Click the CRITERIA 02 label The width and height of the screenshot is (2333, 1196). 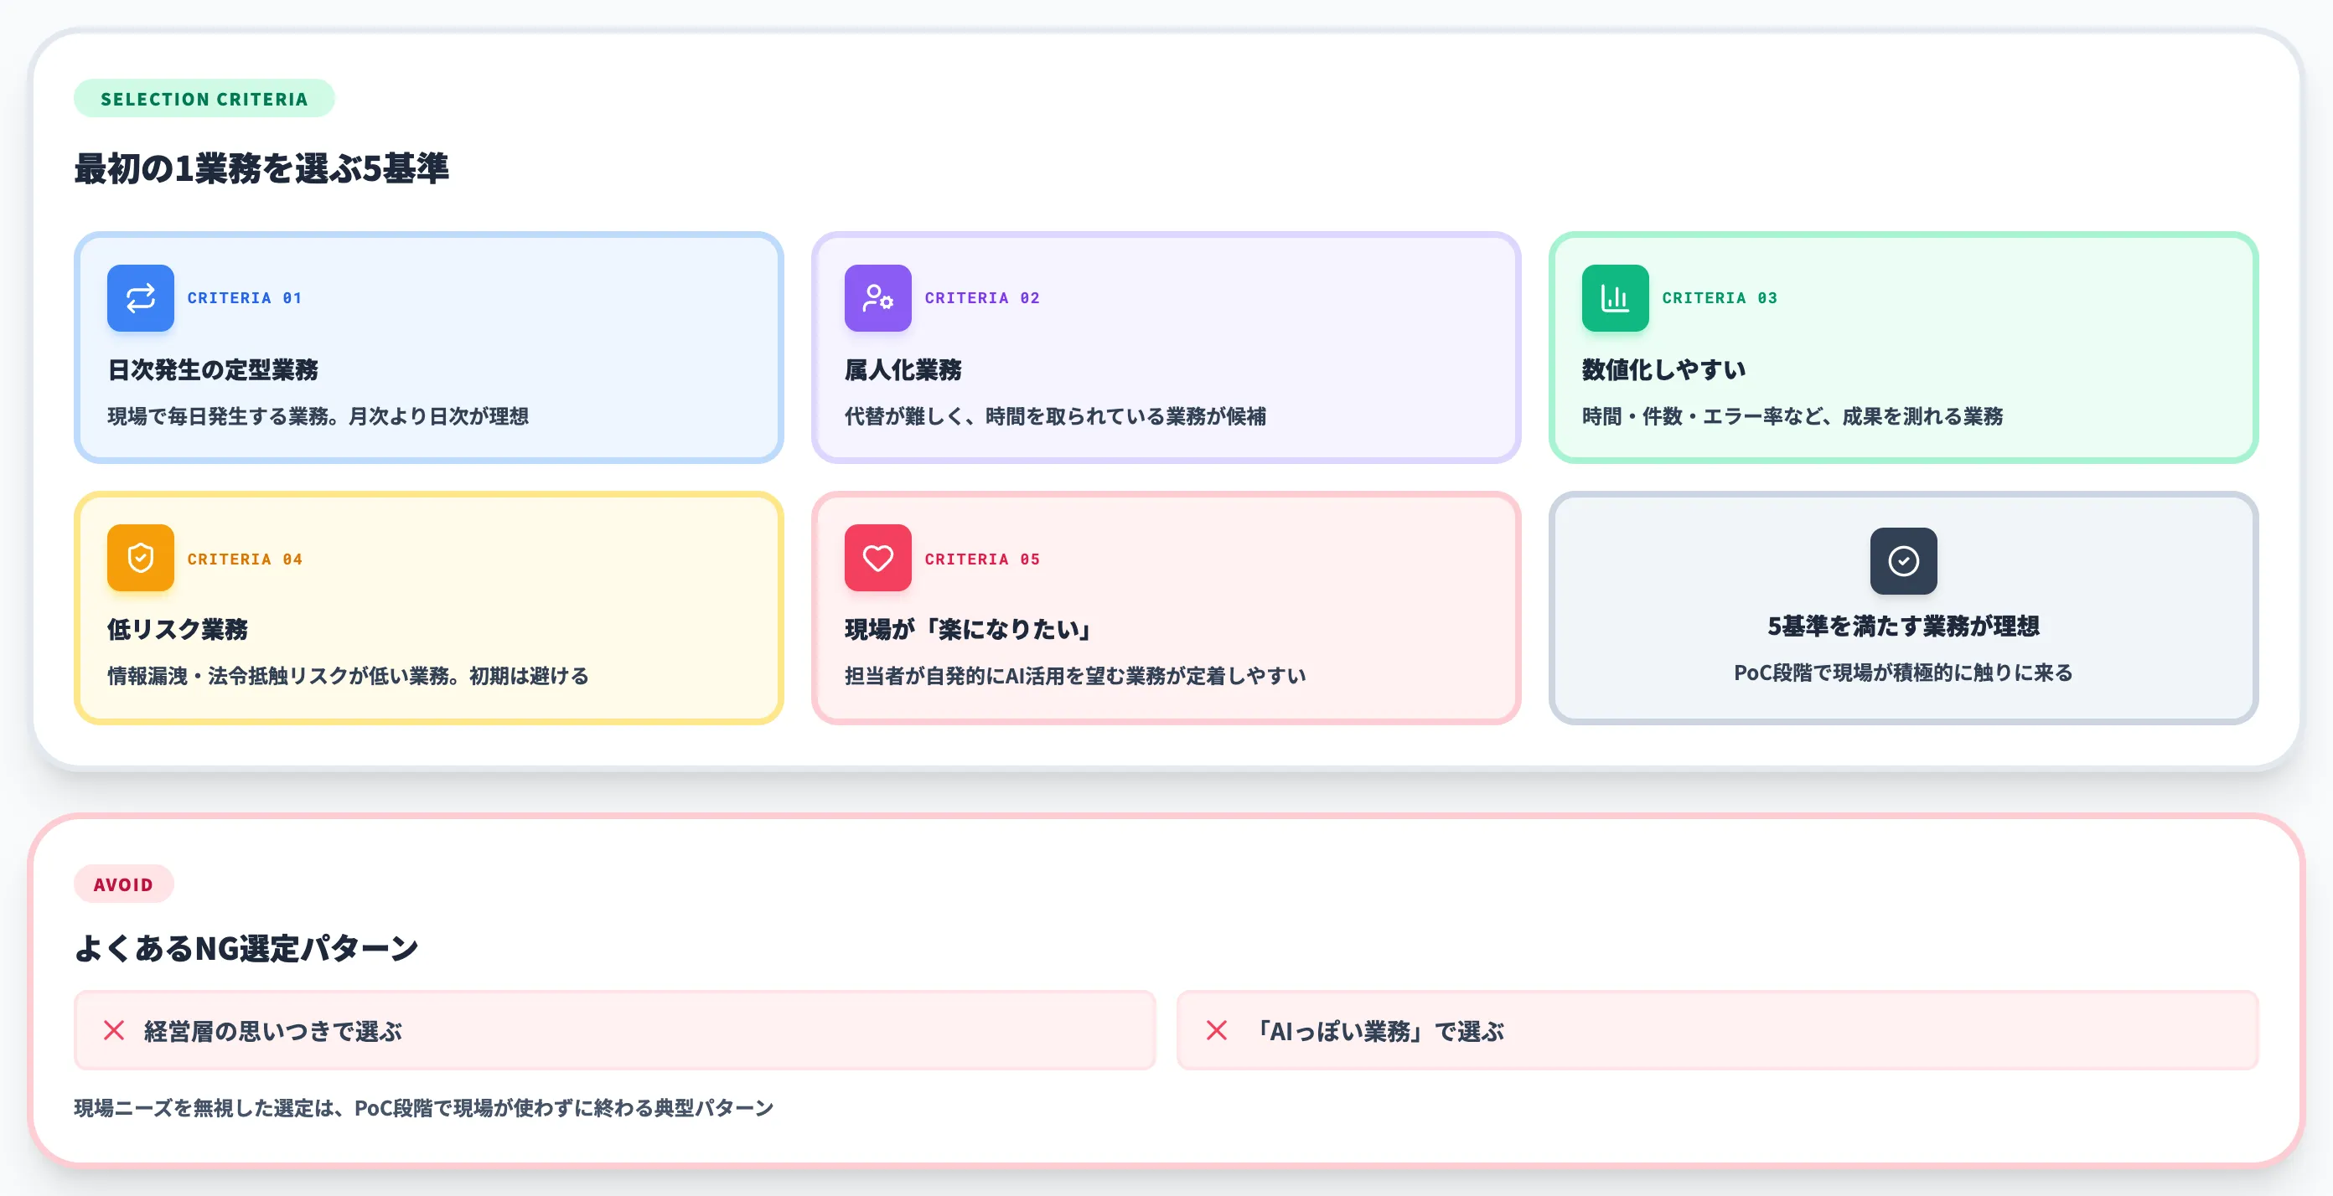982,298
